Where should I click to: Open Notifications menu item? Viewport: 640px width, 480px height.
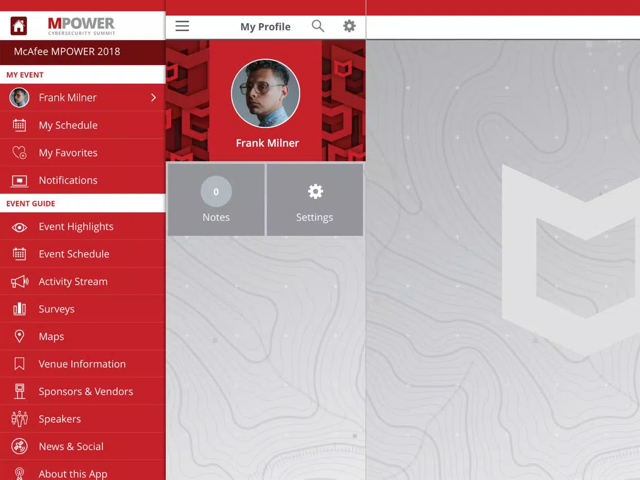[x=83, y=180]
